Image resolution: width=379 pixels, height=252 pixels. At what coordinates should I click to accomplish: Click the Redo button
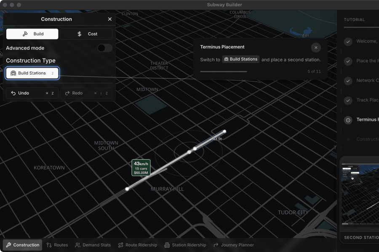pos(86,93)
